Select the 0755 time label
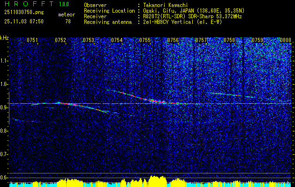 click(145, 40)
